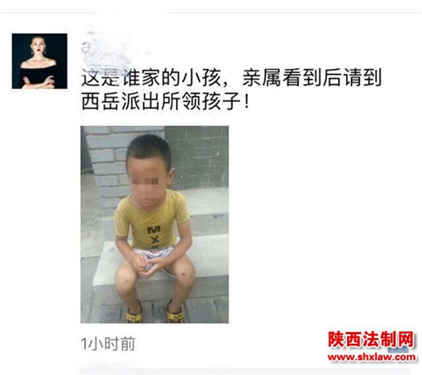
Task: Tap the boy's yellow sandals in the photo
Action: [155, 314]
